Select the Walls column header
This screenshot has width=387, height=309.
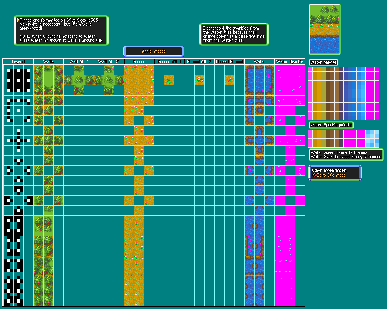pyautogui.click(x=49, y=61)
